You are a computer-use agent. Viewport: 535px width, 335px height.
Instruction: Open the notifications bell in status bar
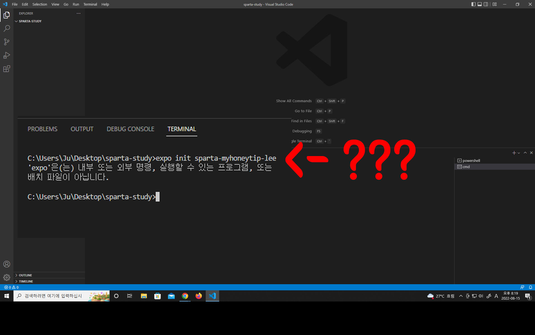[531, 287]
